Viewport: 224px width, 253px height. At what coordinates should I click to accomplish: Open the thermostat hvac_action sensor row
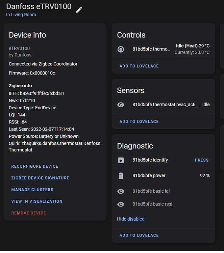[x=163, y=105]
